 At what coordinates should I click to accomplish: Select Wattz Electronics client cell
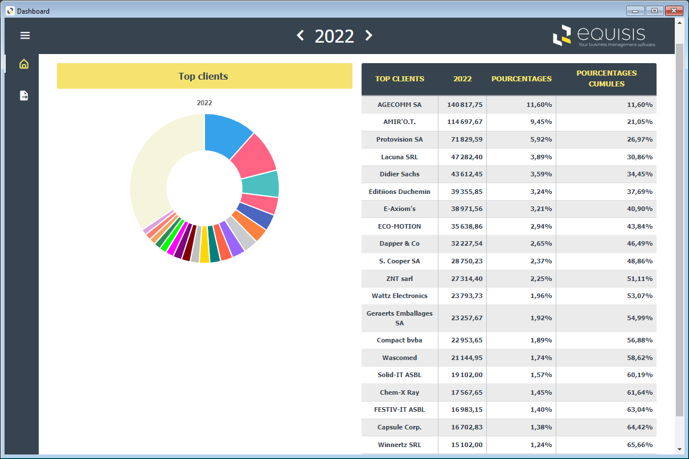coord(400,296)
